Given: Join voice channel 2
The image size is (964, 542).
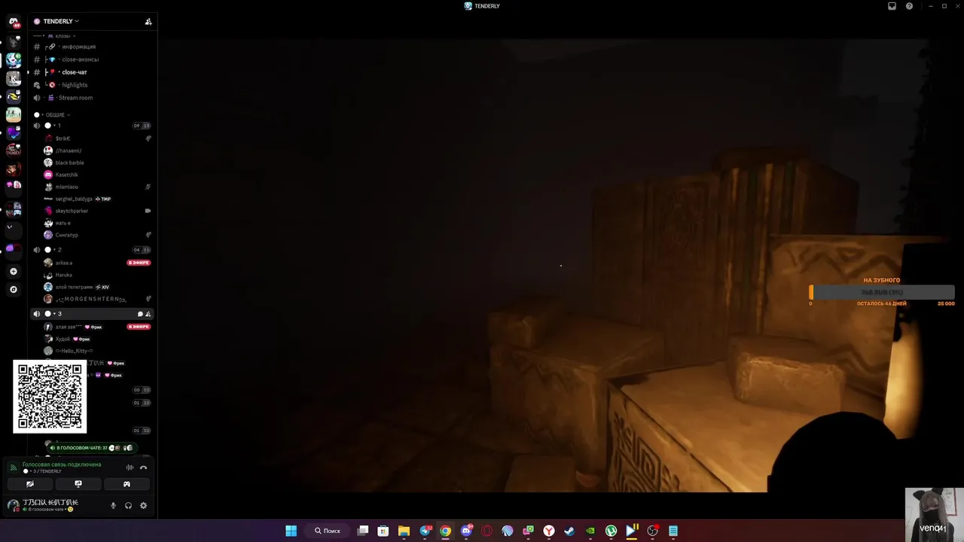Looking at the screenshot, I should (x=92, y=250).
